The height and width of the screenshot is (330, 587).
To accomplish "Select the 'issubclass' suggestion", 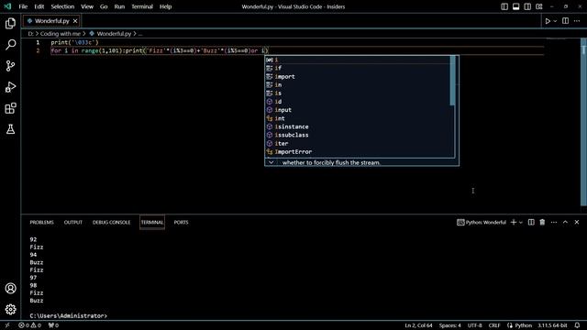I will tap(358, 135).
